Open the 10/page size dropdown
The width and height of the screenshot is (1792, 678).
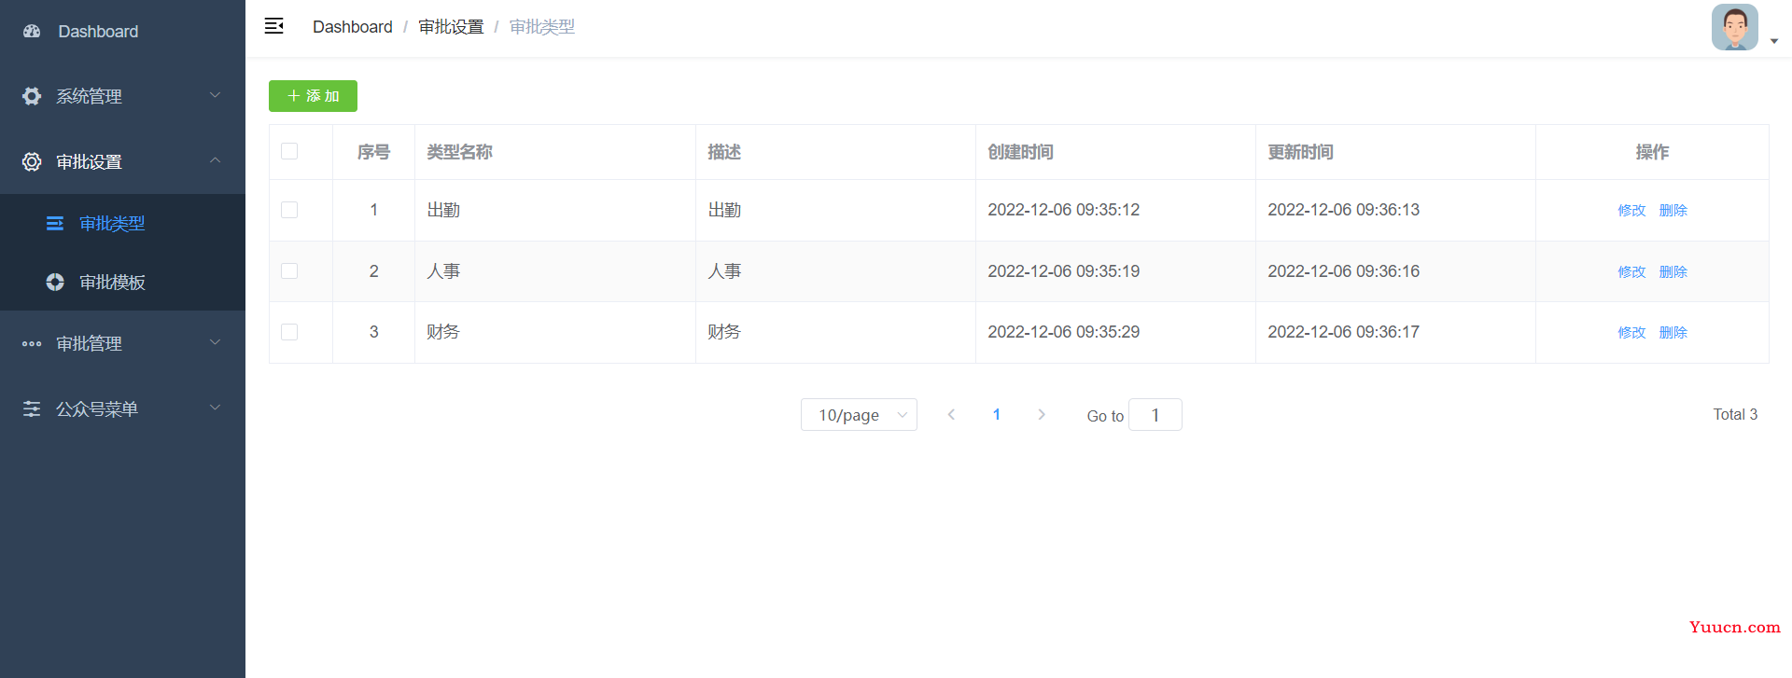[x=859, y=414]
